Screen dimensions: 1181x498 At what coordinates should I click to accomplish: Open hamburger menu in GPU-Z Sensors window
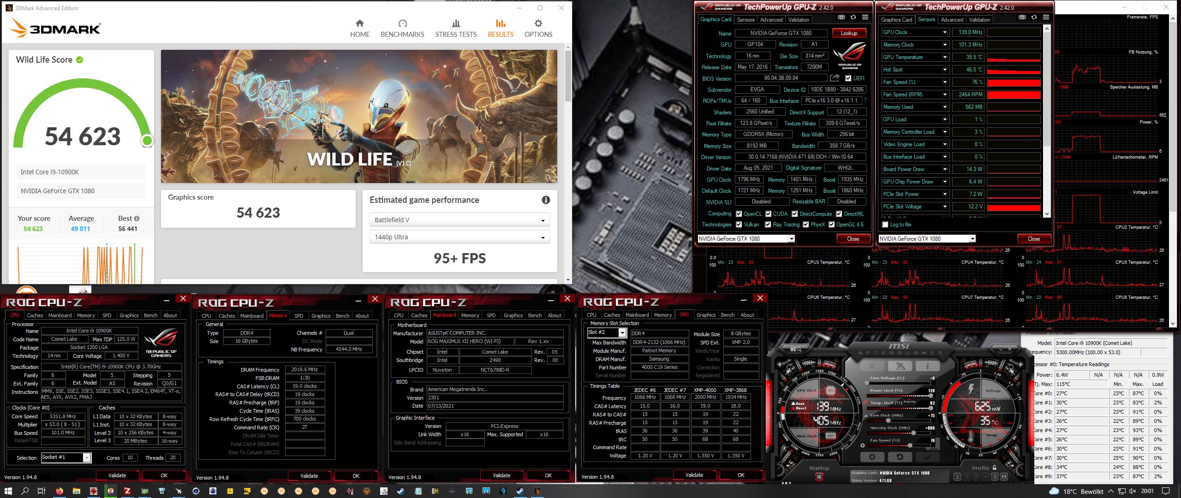coord(1046,17)
